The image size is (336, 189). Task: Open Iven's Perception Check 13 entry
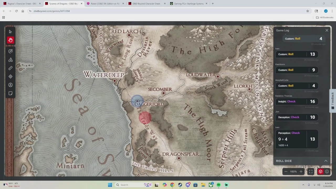297,139
